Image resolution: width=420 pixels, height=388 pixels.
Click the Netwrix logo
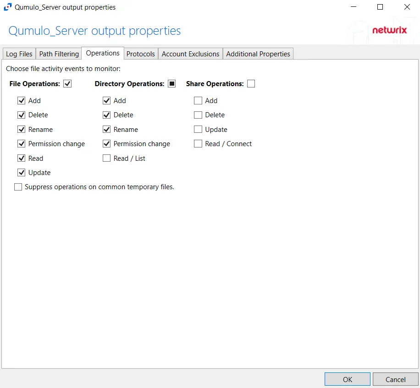click(x=389, y=30)
